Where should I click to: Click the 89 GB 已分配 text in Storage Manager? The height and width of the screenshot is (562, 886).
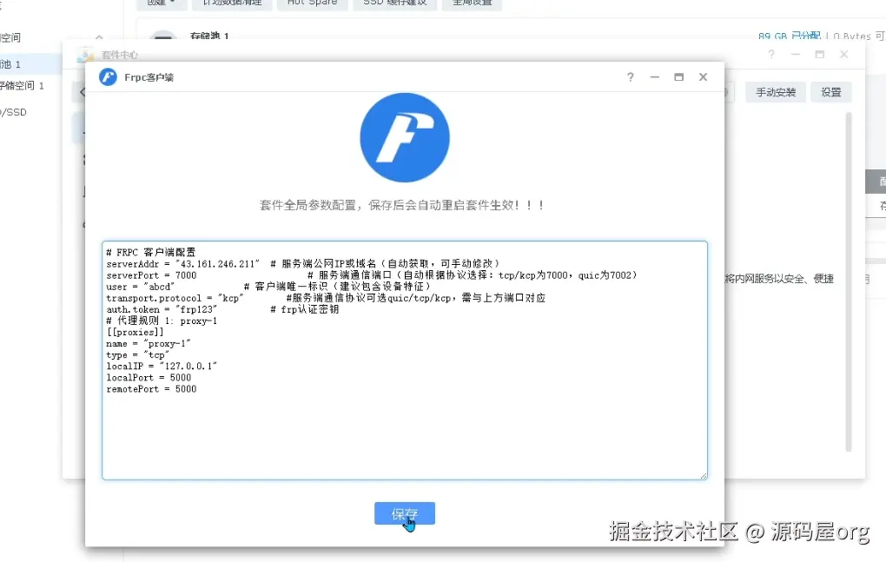point(790,36)
